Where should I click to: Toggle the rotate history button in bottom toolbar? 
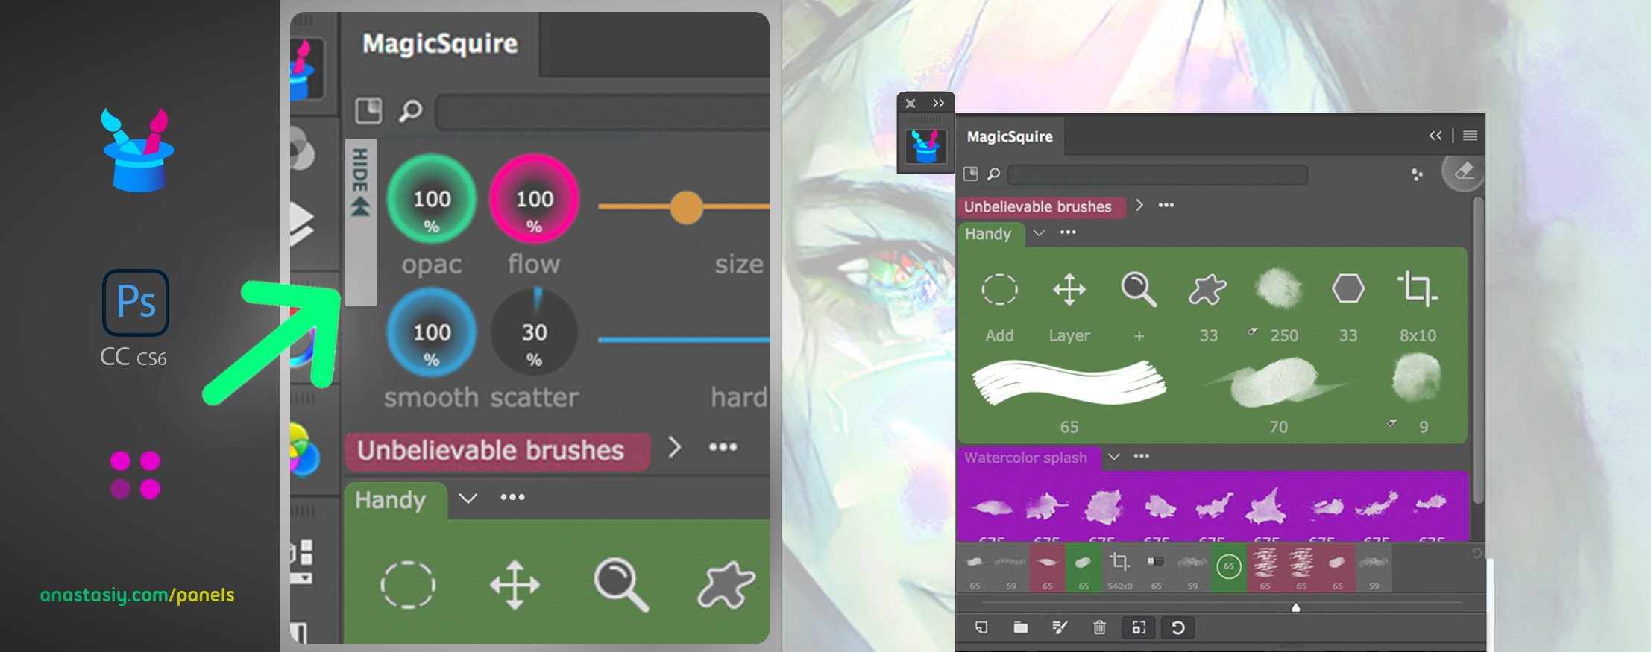pyautogui.click(x=1178, y=627)
